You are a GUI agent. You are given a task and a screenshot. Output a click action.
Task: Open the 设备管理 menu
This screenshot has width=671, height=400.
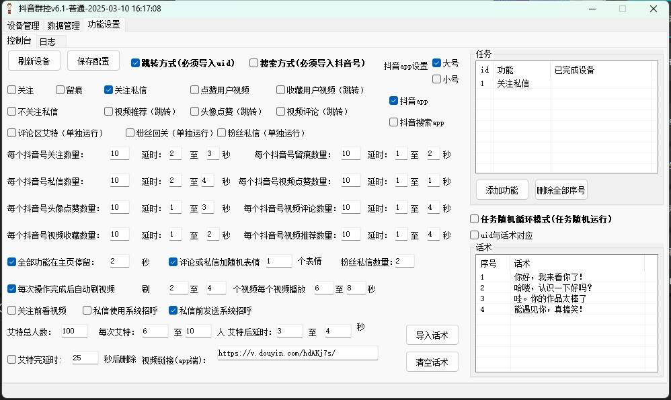[x=23, y=26]
